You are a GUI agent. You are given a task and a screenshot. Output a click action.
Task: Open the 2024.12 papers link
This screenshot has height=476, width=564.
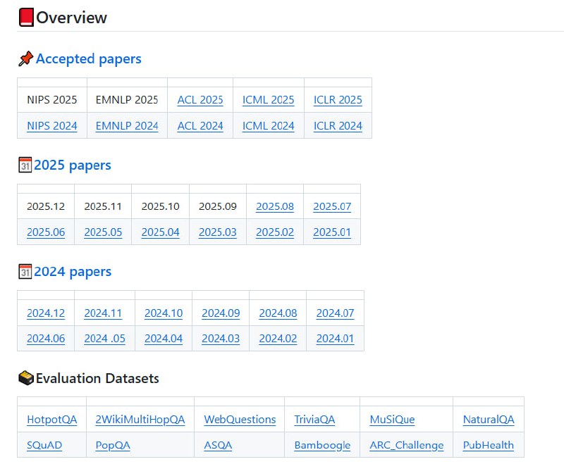pos(46,313)
